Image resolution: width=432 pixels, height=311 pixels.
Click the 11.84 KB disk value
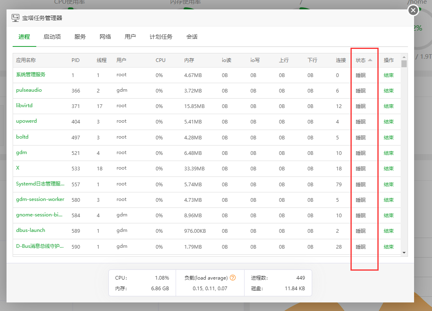click(295, 289)
